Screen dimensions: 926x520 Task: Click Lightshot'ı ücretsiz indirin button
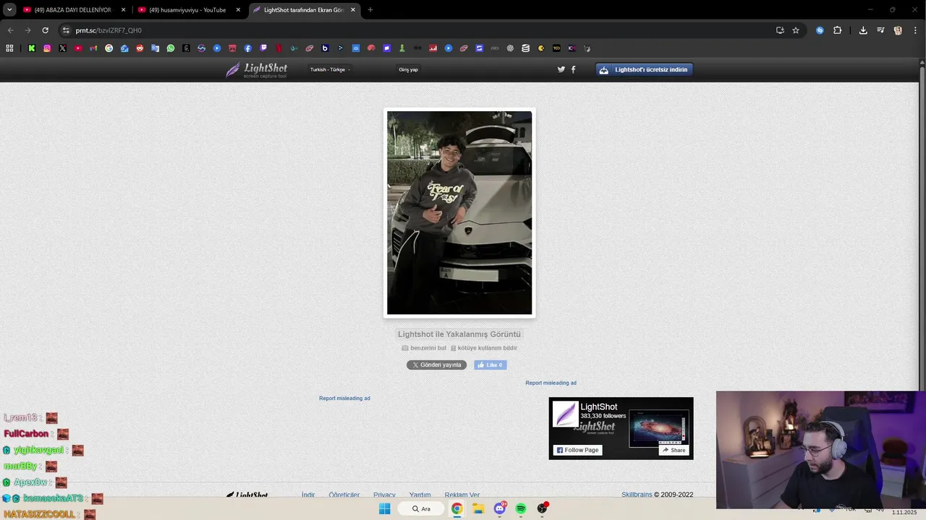[645, 69]
